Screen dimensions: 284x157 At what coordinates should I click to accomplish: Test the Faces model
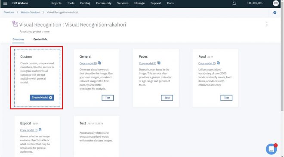click(167, 98)
